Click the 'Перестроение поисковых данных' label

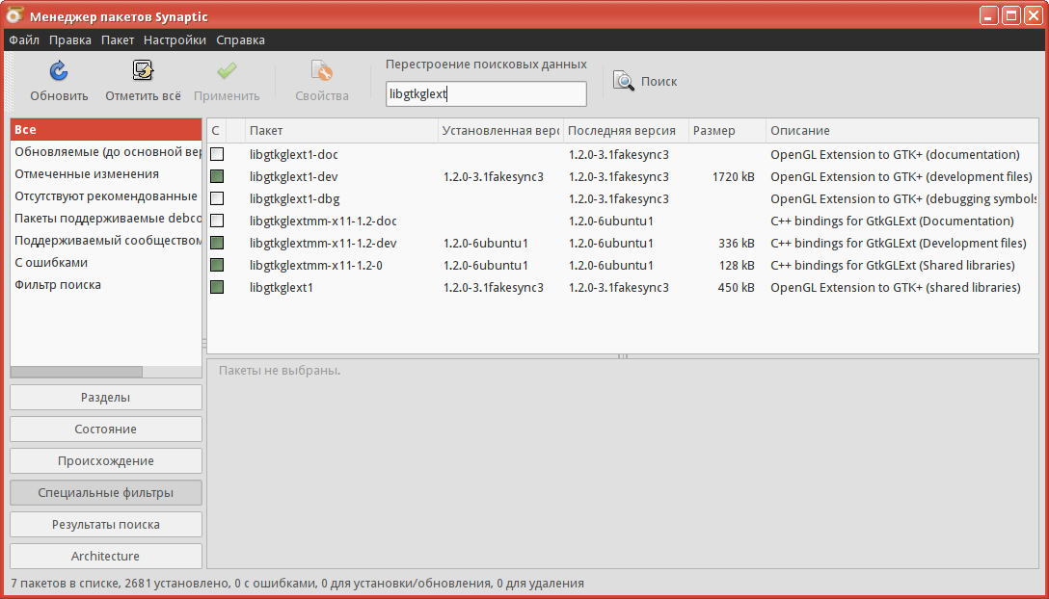(x=486, y=65)
